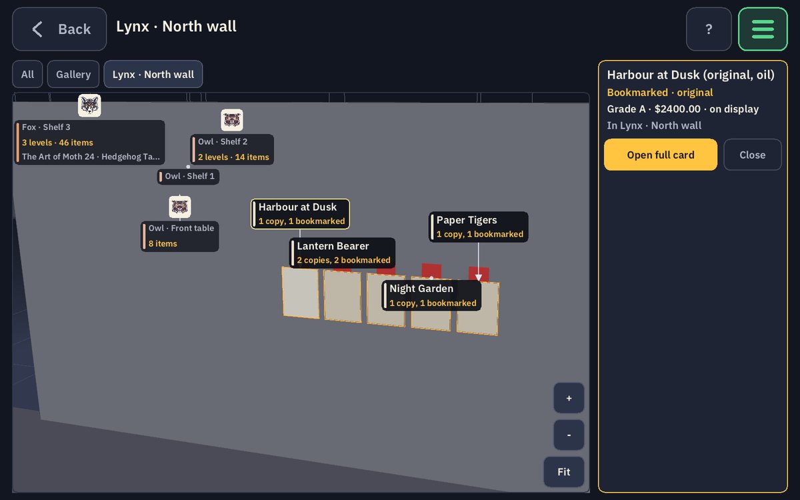800x500 pixels.
Task: Zoom in with the plus button
Action: click(x=569, y=398)
